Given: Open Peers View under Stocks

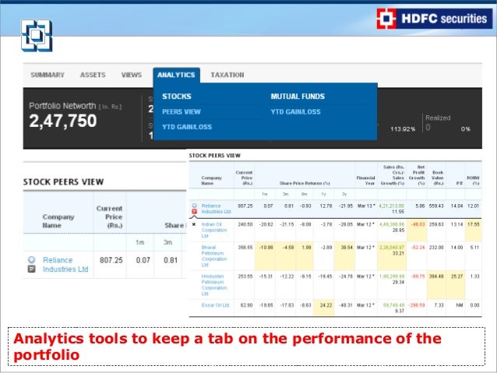Looking at the screenshot, I should 182,112.
